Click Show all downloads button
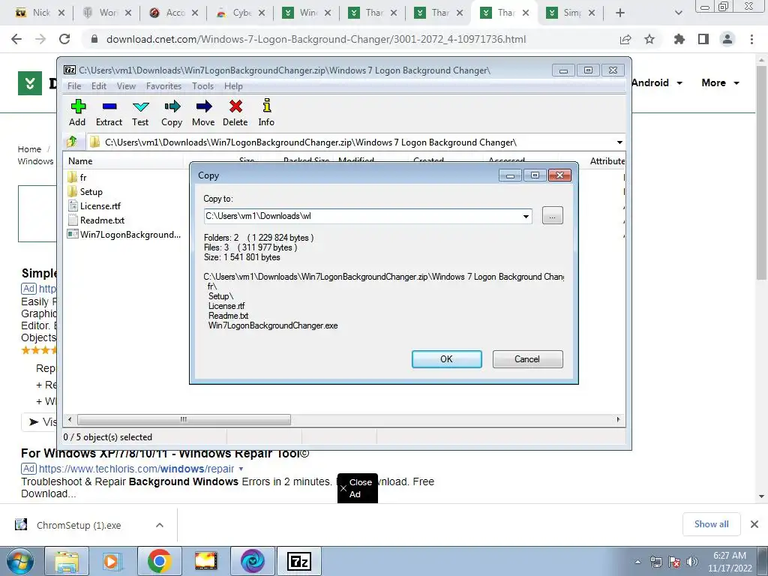The height and width of the screenshot is (576, 768). click(711, 524)
